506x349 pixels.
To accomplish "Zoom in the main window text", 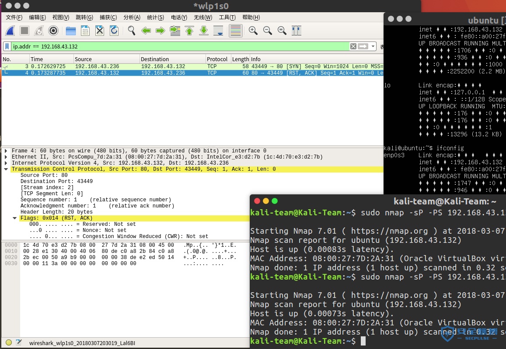I will click(x=253, y=31).
